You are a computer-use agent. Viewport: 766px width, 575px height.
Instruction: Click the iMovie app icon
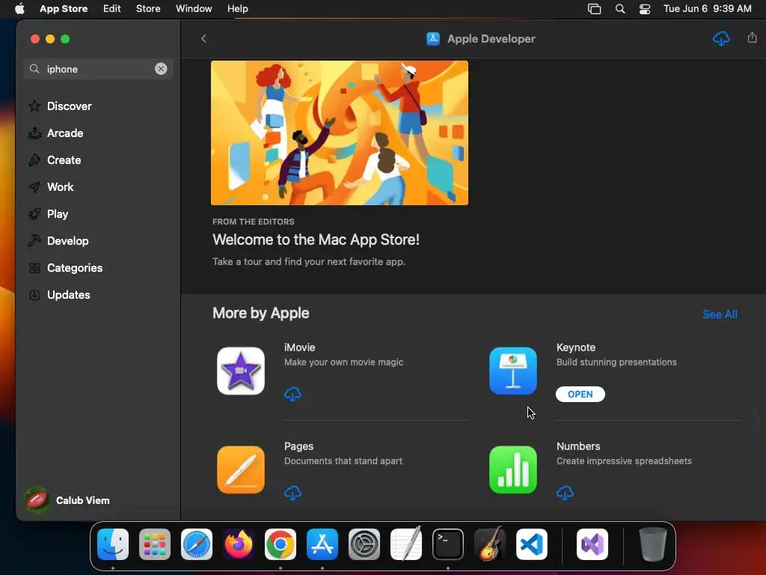(x=241, y=371)
